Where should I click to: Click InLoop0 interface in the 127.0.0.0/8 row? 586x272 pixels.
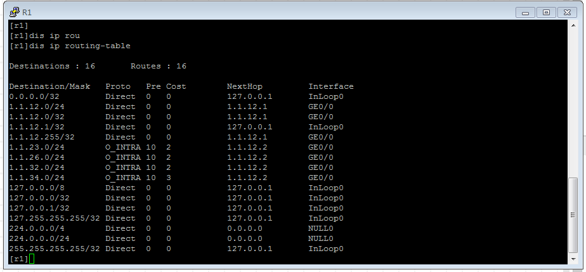coord(326,188)
